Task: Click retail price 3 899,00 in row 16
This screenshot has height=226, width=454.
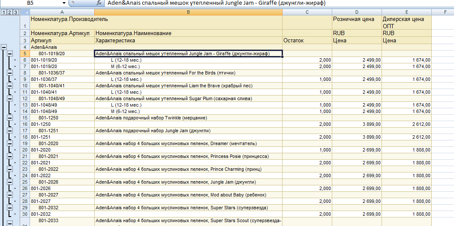Action: coord(357,124)
